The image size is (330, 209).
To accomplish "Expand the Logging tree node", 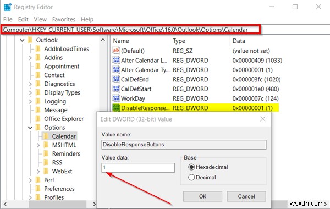I will (x=30, y=101).
